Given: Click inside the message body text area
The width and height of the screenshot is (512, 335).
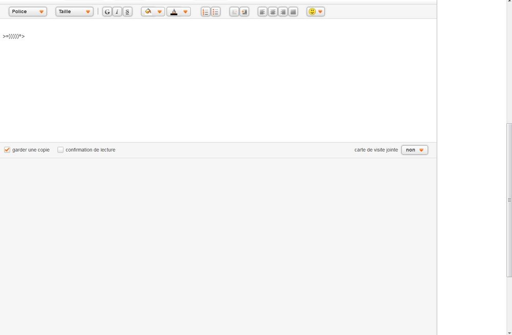Looking at the screenshot, I should pyautogui.click(x=218, y=82).
